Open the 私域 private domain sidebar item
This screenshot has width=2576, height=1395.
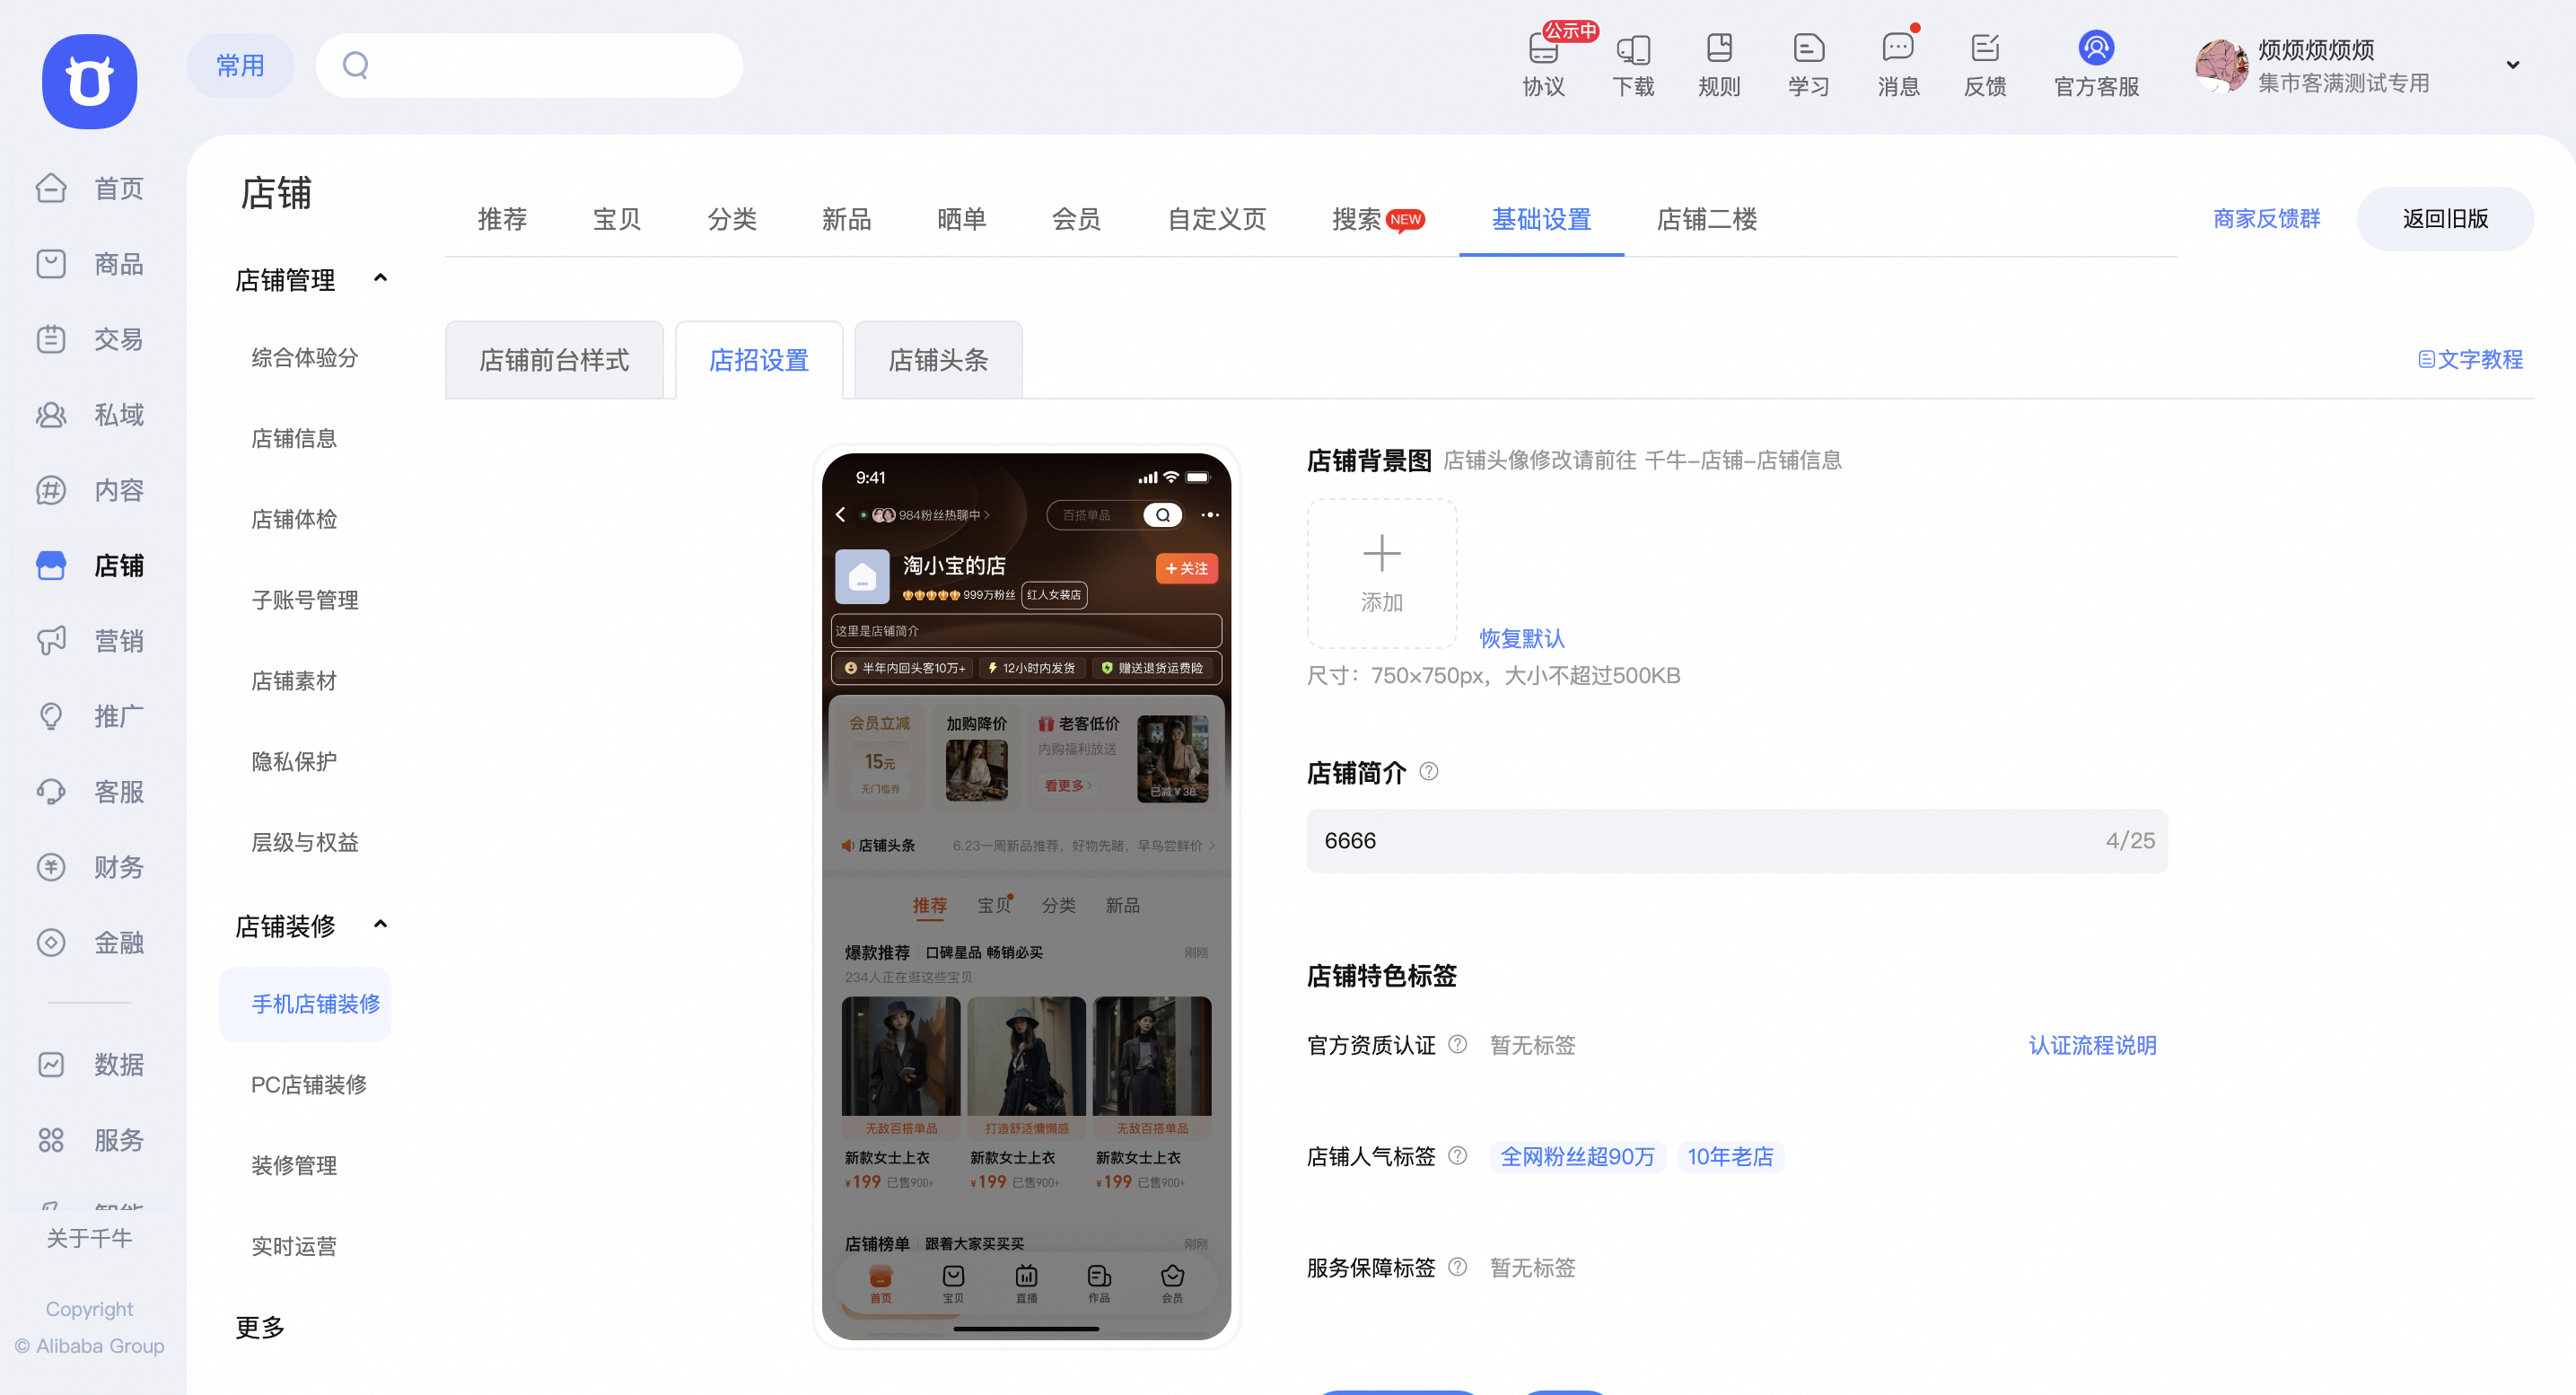(90, 414)
